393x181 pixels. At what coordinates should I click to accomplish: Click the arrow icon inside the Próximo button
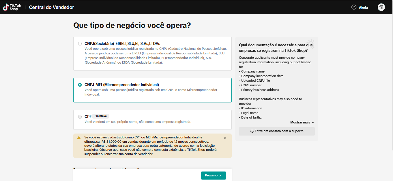[x=220, y=176]
